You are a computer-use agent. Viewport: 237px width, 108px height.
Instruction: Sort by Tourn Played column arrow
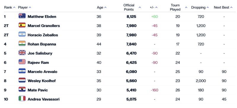(x=186, y=7)
